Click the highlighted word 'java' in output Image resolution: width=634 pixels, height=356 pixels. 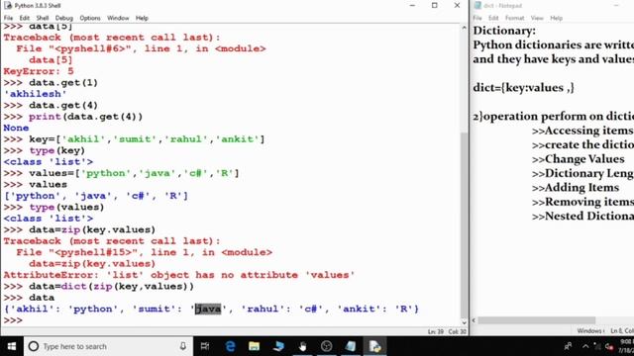tap(208, 309)
